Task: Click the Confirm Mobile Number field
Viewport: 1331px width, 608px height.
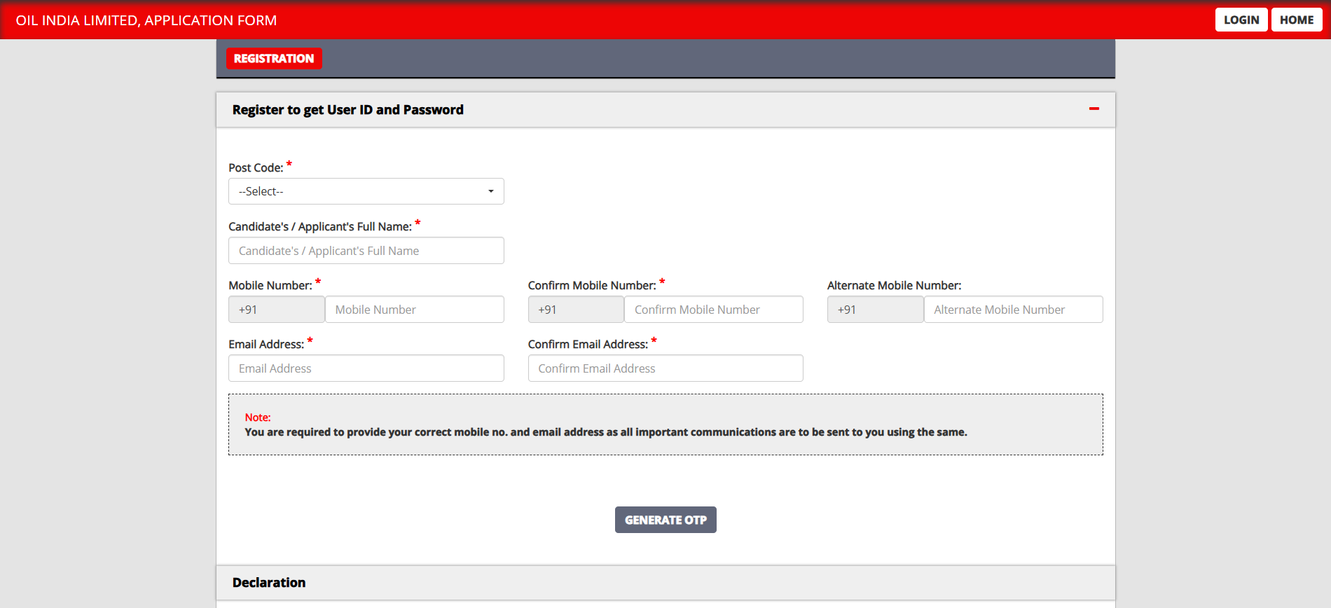Action: [712, 310]
